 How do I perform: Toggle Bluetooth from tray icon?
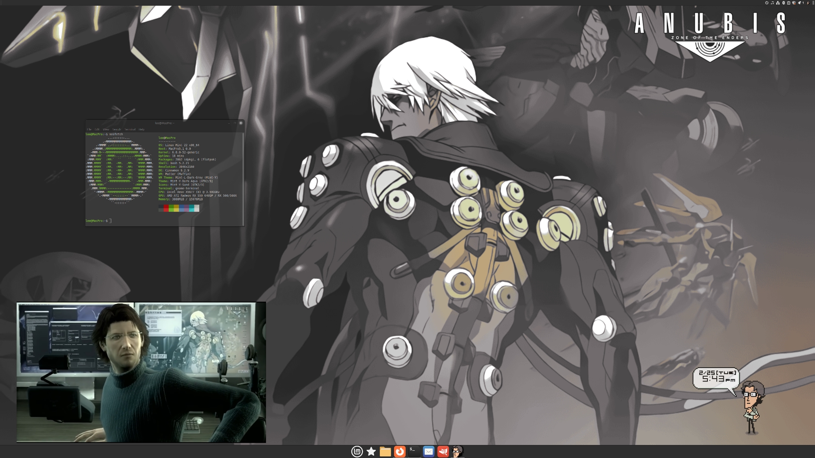point(784,3)
